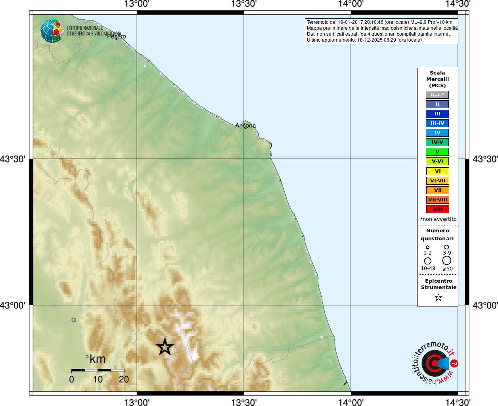Click the 'Epicentro Strumentale' heading
498x406 pixels.
coord(439,284)
